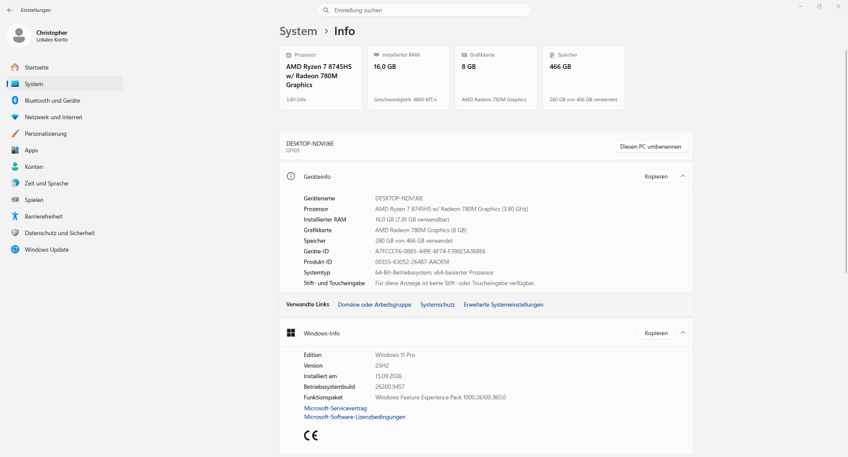Viewport: 848px width, 457px height.
Task: Click the System monitor icon in sidebar
Action: click(x=15, y=84)
